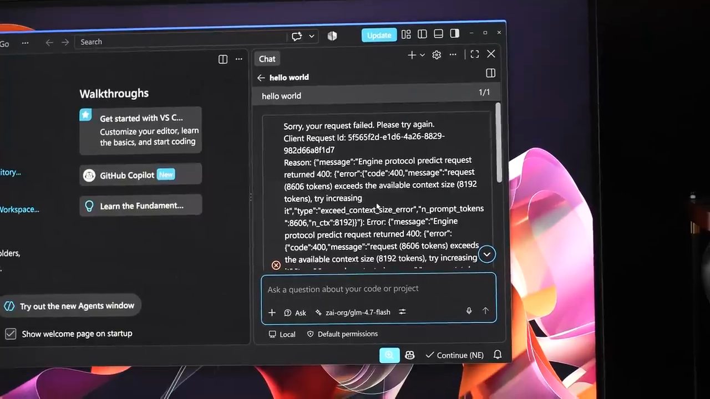The image size is (710, 399).
Task: Toggle the primary side bar layout button
Action: click(x=422, y=34)
